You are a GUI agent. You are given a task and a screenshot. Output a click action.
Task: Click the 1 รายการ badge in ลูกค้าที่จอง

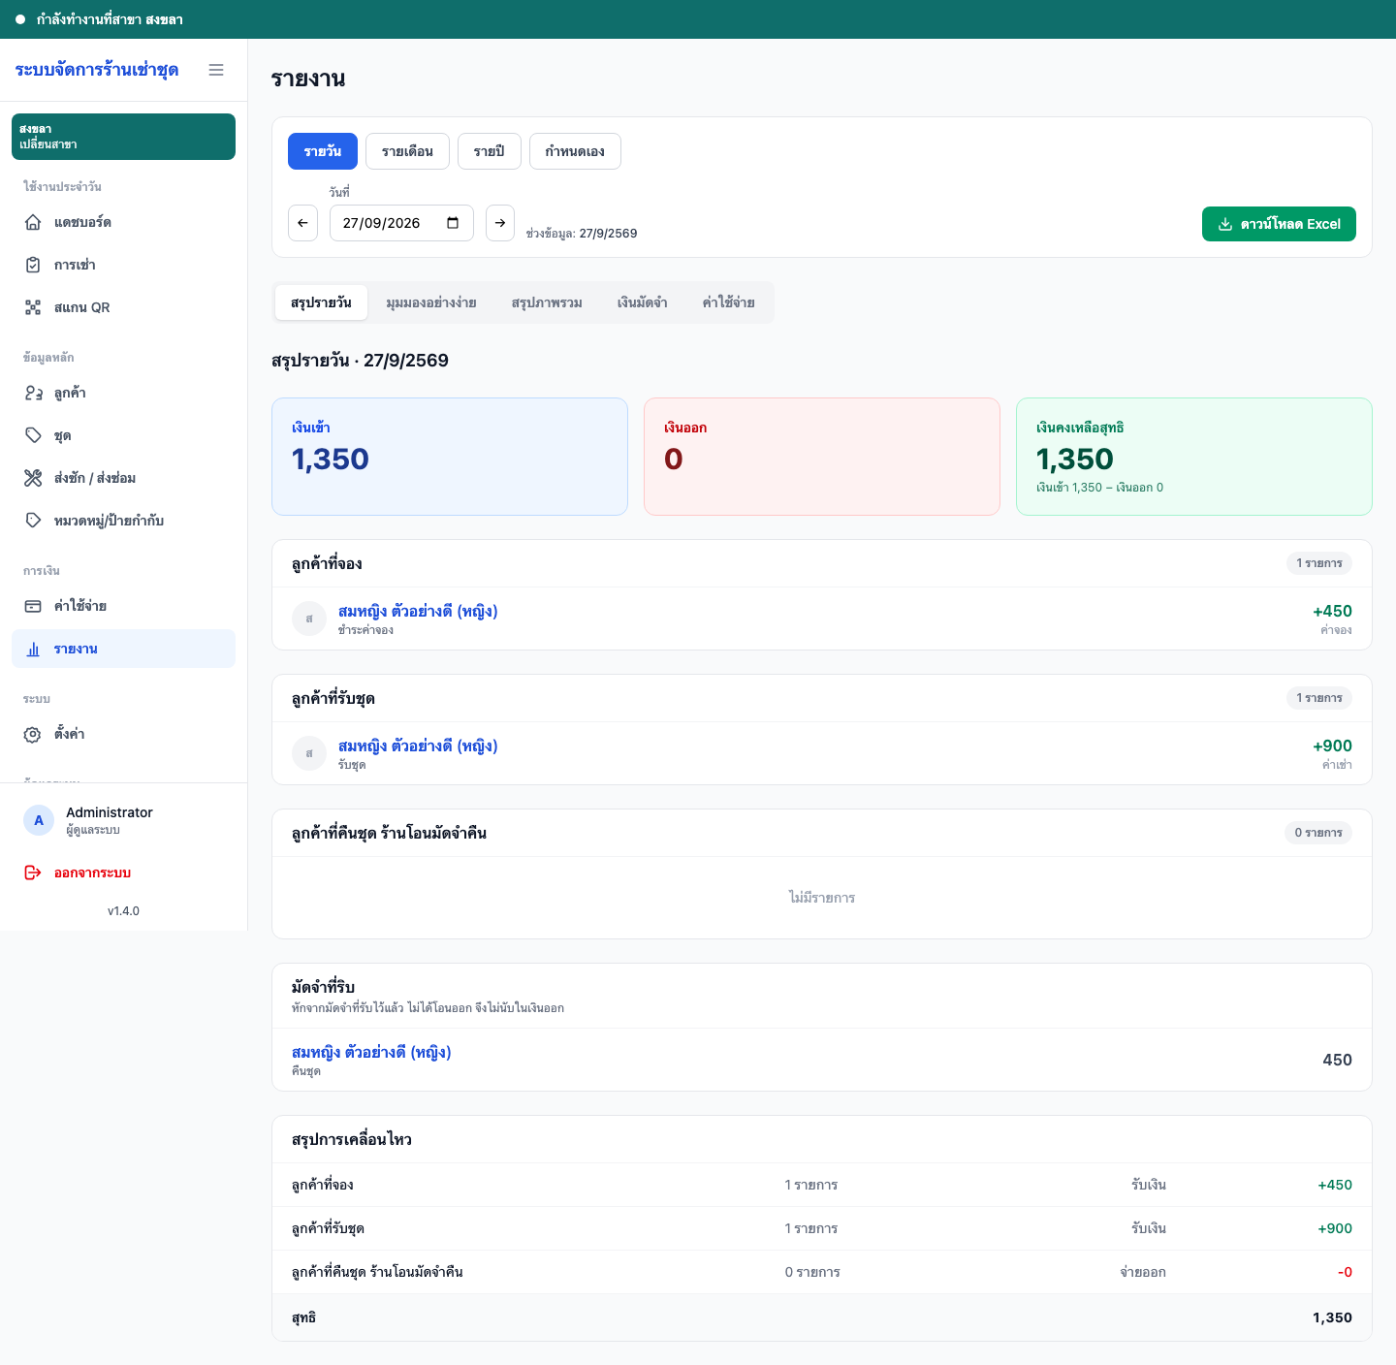point(1319,563)
